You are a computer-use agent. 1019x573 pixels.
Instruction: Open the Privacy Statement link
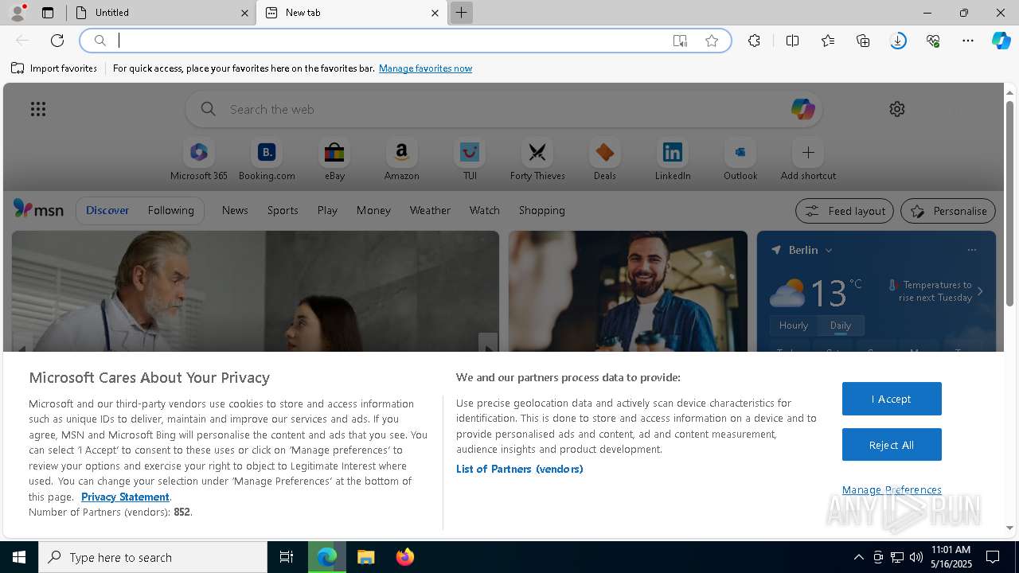pos(125,497)
